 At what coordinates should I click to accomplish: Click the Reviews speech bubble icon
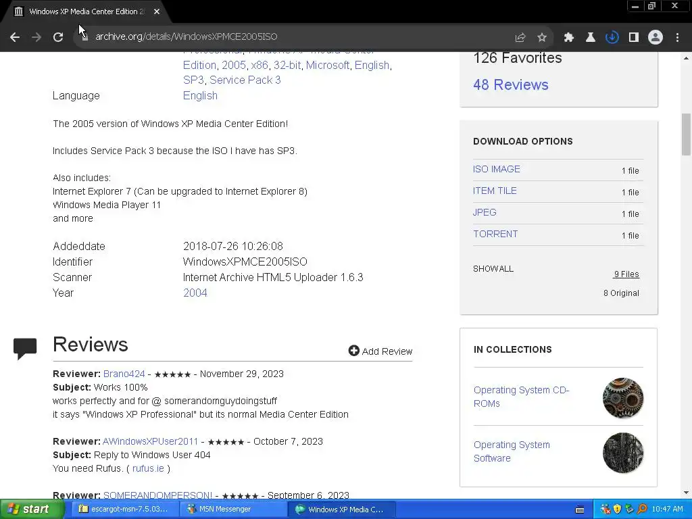tap(25, 349)
